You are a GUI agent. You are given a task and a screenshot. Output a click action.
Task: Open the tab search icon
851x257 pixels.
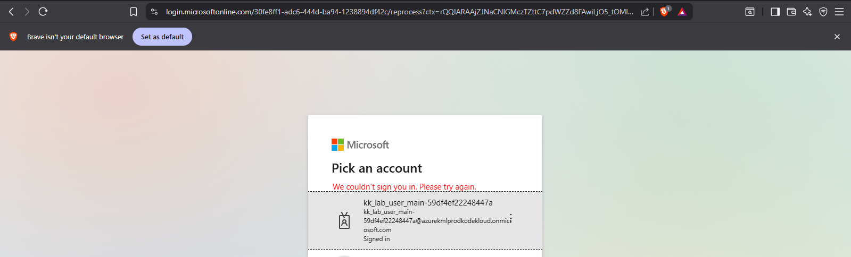coord(750,12)
